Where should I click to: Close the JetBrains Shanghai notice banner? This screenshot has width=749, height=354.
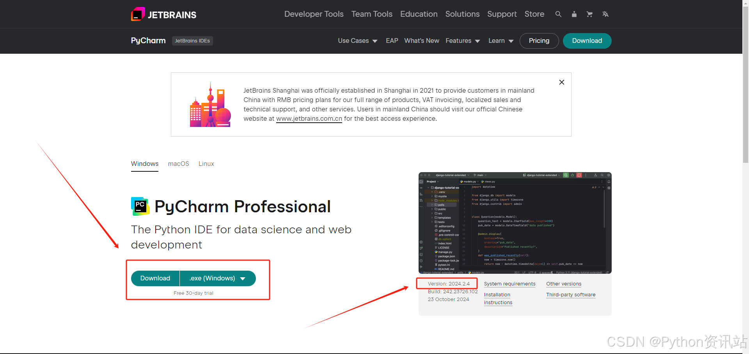click(562, 82)
